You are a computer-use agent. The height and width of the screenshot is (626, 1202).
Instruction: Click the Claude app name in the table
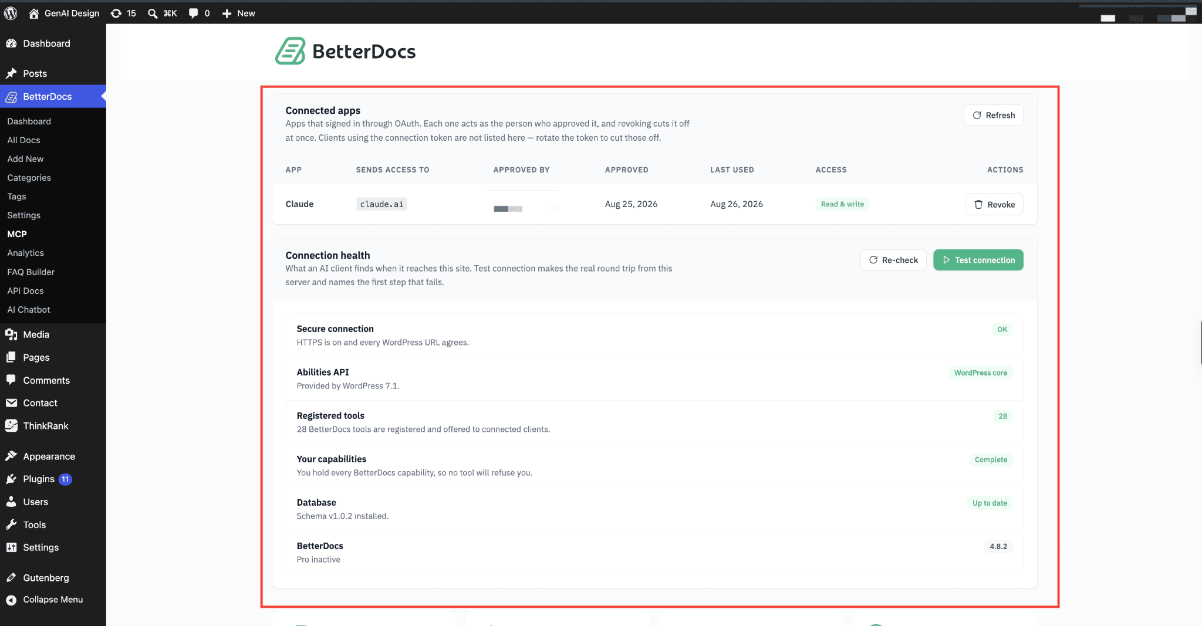pos(299,204)
